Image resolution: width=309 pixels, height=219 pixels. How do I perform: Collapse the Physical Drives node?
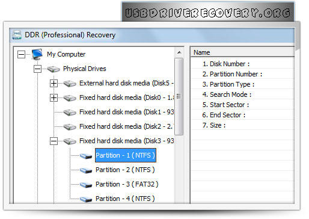tap(37, 69)
